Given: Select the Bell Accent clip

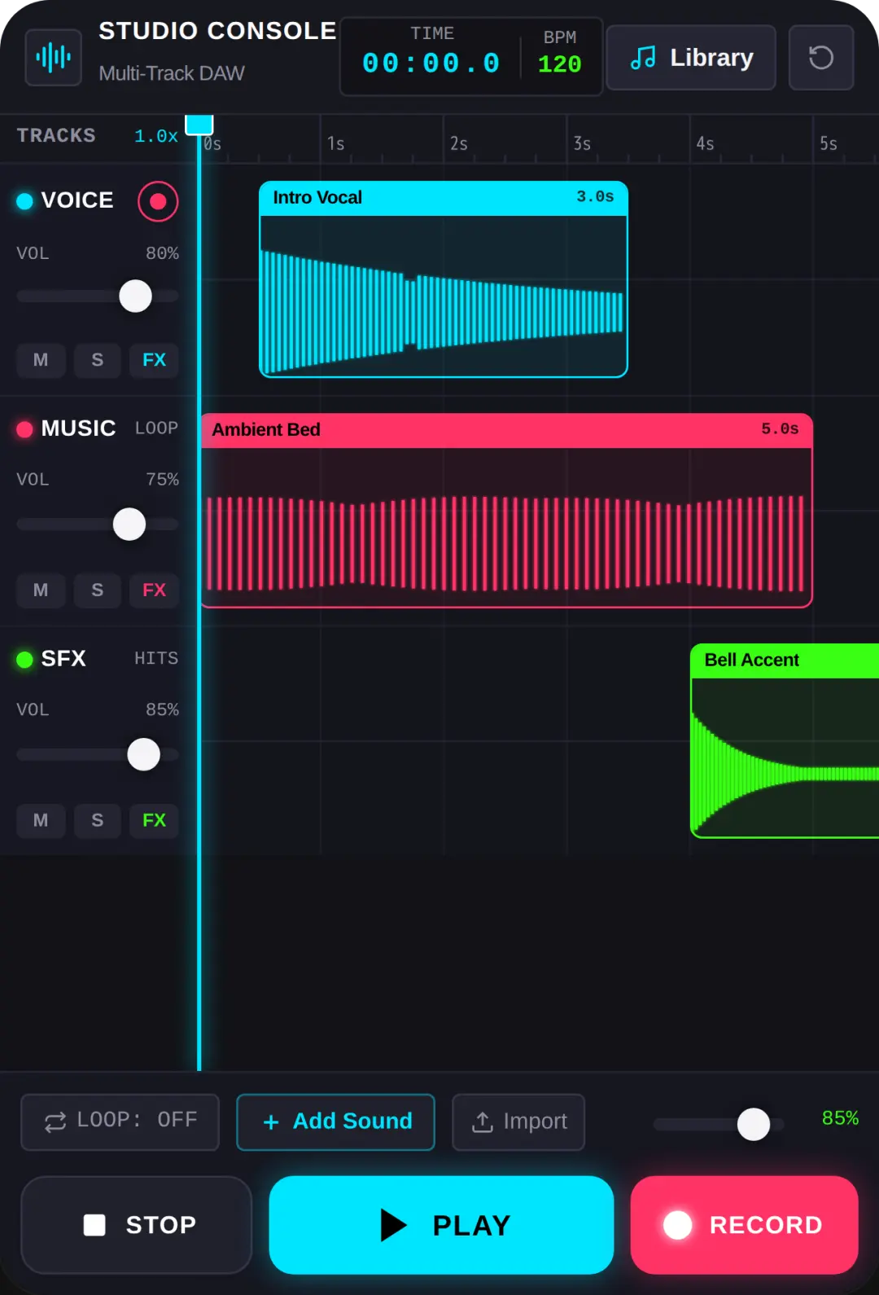Looking at the screenshot, I should click(785, 741).
